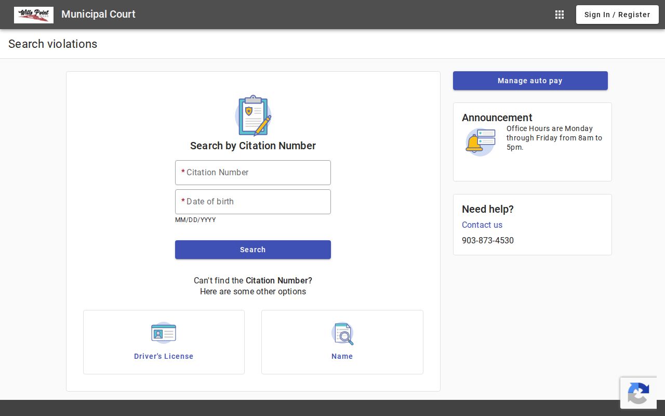Image resolution: width=665 pixels, height=416 pixels.
Task: Click the Announcement heading
Action: click(497, 118)
